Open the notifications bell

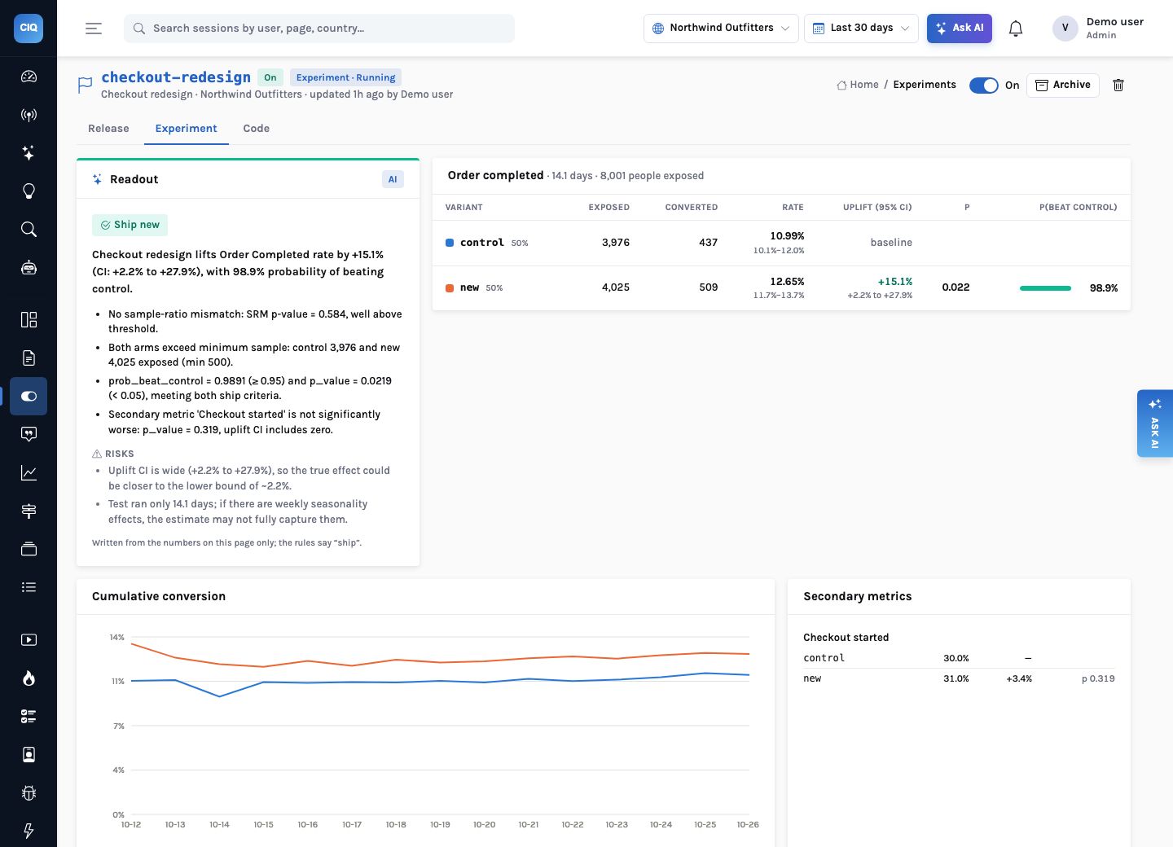click(x=1016, y=29)
